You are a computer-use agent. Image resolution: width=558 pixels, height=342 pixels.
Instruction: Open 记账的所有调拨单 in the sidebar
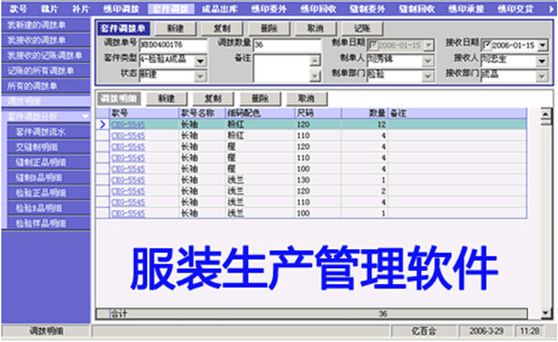tap(46, 71)
